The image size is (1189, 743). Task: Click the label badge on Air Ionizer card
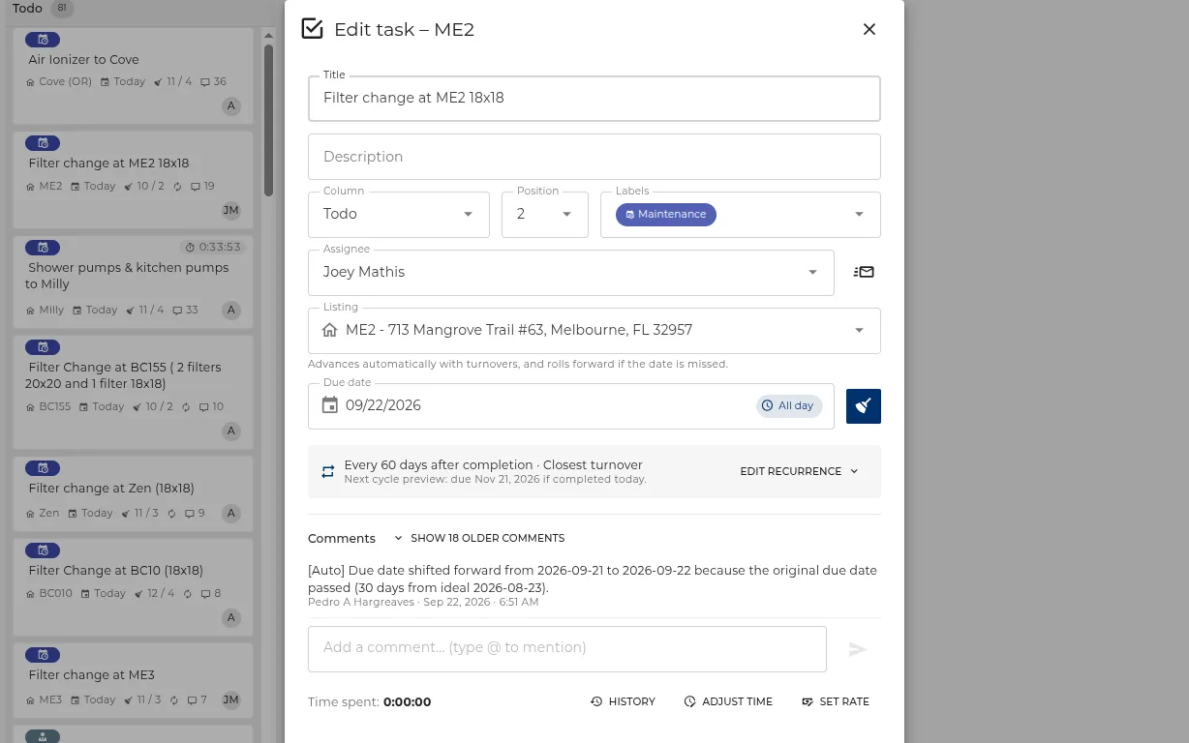coord(43,40)
